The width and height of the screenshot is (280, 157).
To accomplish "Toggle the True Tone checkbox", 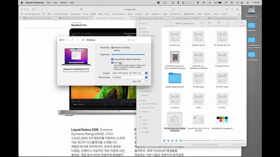I will coord(112,63).
